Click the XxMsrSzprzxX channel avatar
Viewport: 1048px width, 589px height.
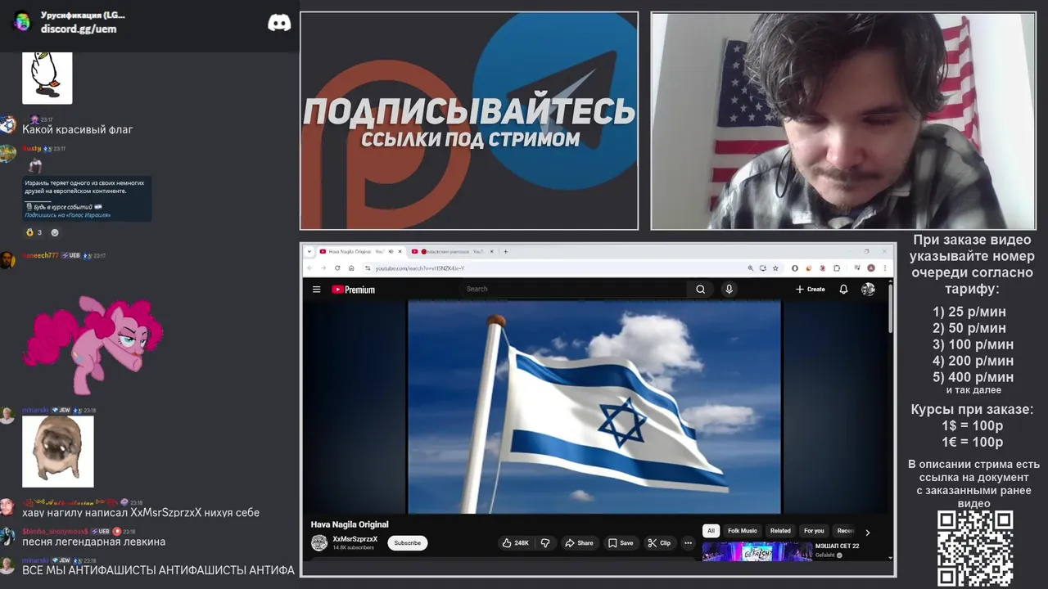coord(319,542)
